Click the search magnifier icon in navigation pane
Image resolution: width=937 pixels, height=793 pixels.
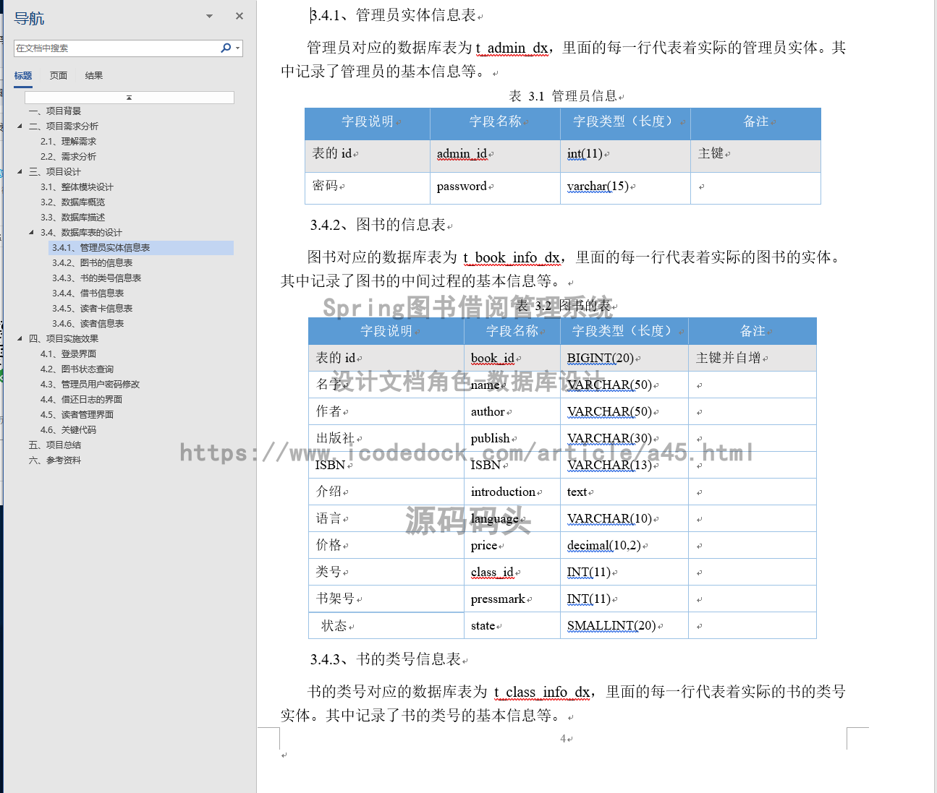click(x=225, y=48)
